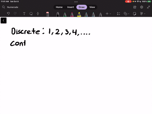Click the top three-dot multitasking menu

[76, 2]
